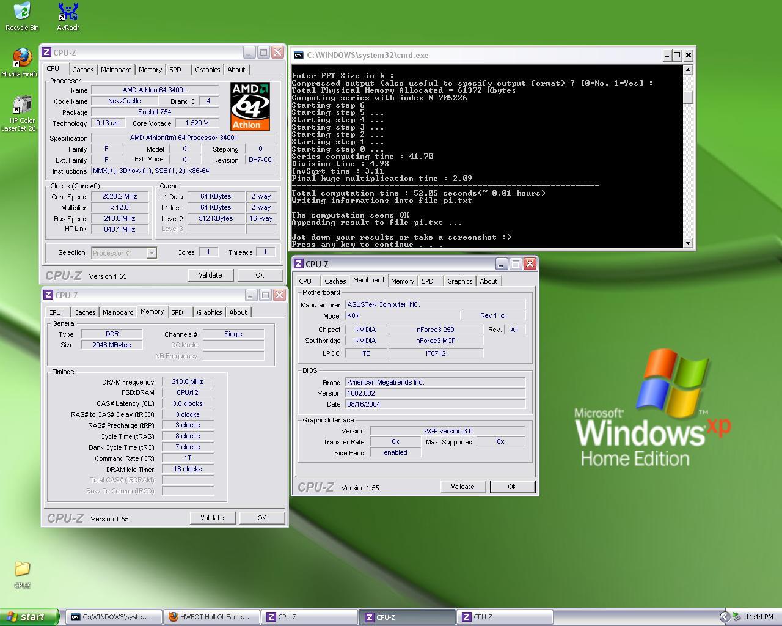Click Validate in the Memory window
The image size is (782, 626).
(x=212, y=518)
